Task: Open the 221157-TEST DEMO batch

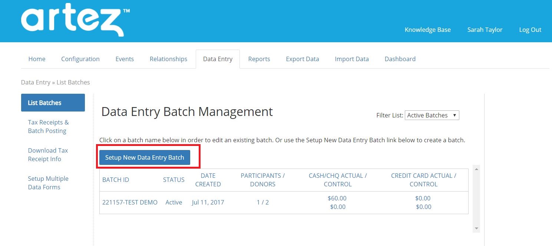Action: [130, 202]
